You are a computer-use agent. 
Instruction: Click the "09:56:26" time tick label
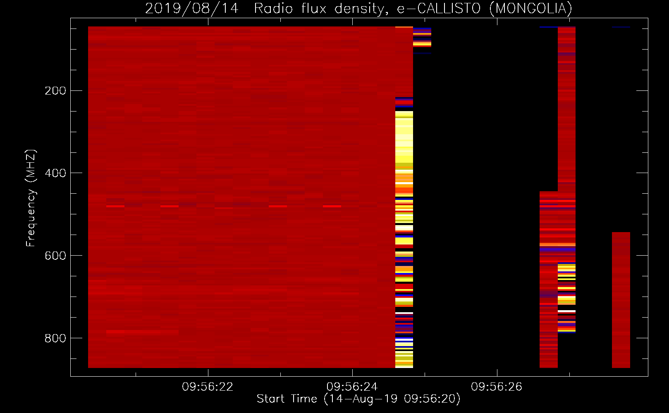(497, 387)
